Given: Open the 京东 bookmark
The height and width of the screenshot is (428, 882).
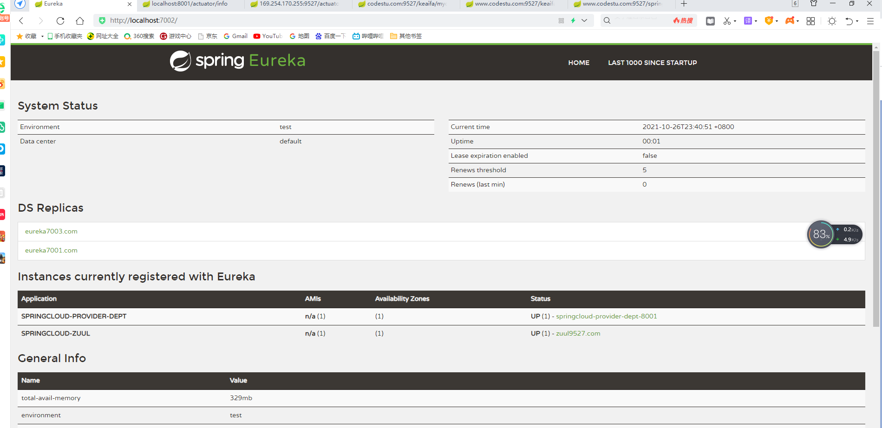Looking at the screenshot, I should tap(208, 36).
